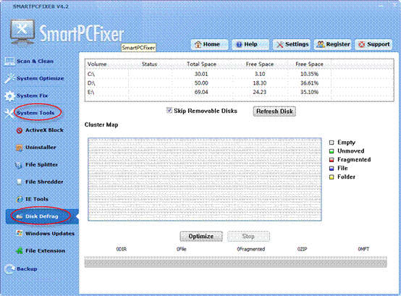The image size is (401, 296).
Task: Select ActiveX Block tool
Action: click(44, 130)
